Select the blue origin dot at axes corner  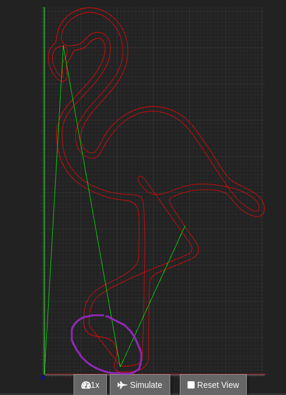[43, 377]
